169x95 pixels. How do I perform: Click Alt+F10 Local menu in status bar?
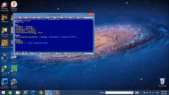[75, 53]
